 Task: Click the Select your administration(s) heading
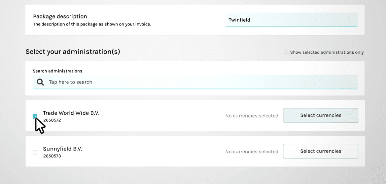click(x=73, y=52)
